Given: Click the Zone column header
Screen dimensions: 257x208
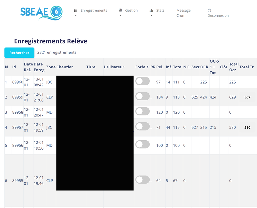Looking at the screenshot, I should 51,67.
